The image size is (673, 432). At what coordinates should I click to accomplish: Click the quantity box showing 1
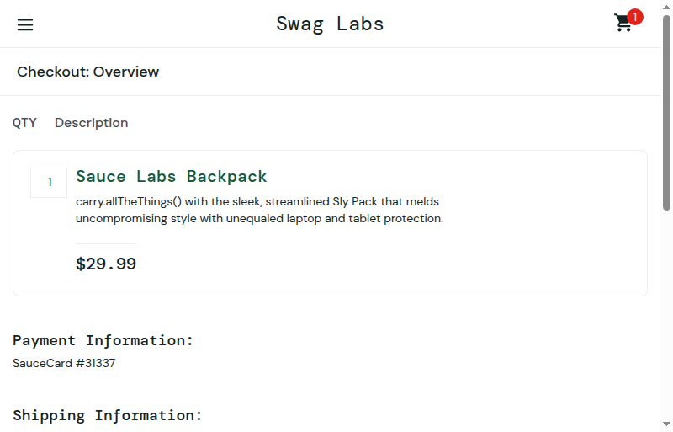pos(49,182)
